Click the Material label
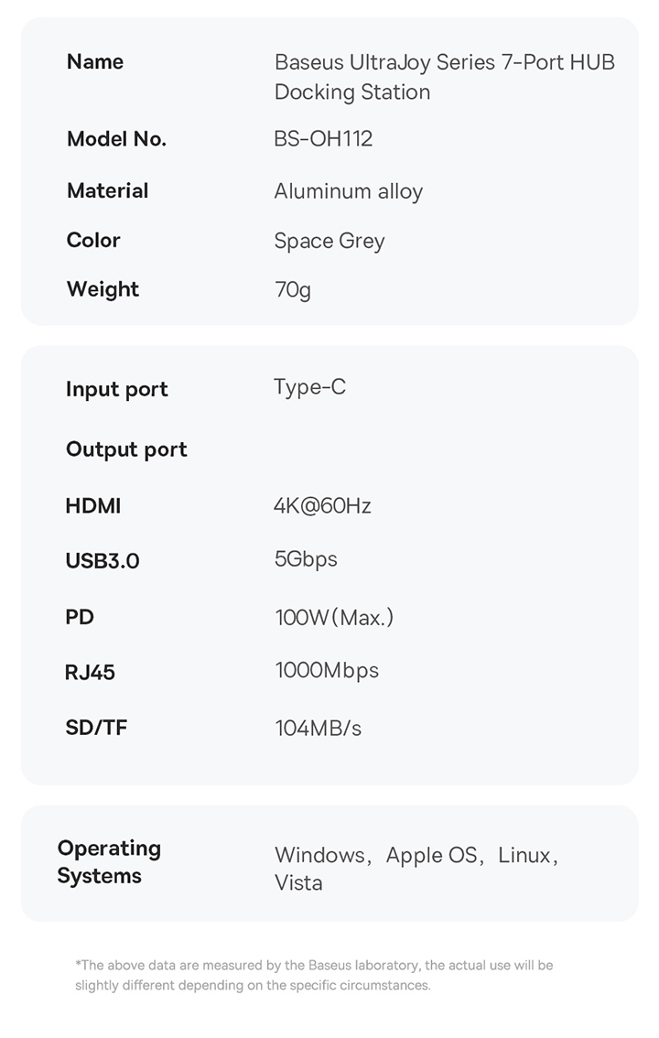659x1038 pixels. 107,190
